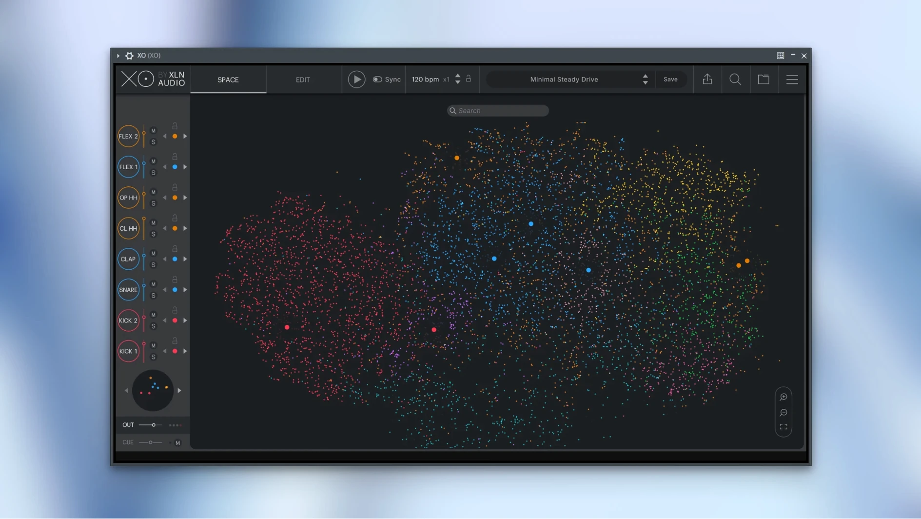
Task: Go to next sample for KICK 2
Action: click(185, 320)
